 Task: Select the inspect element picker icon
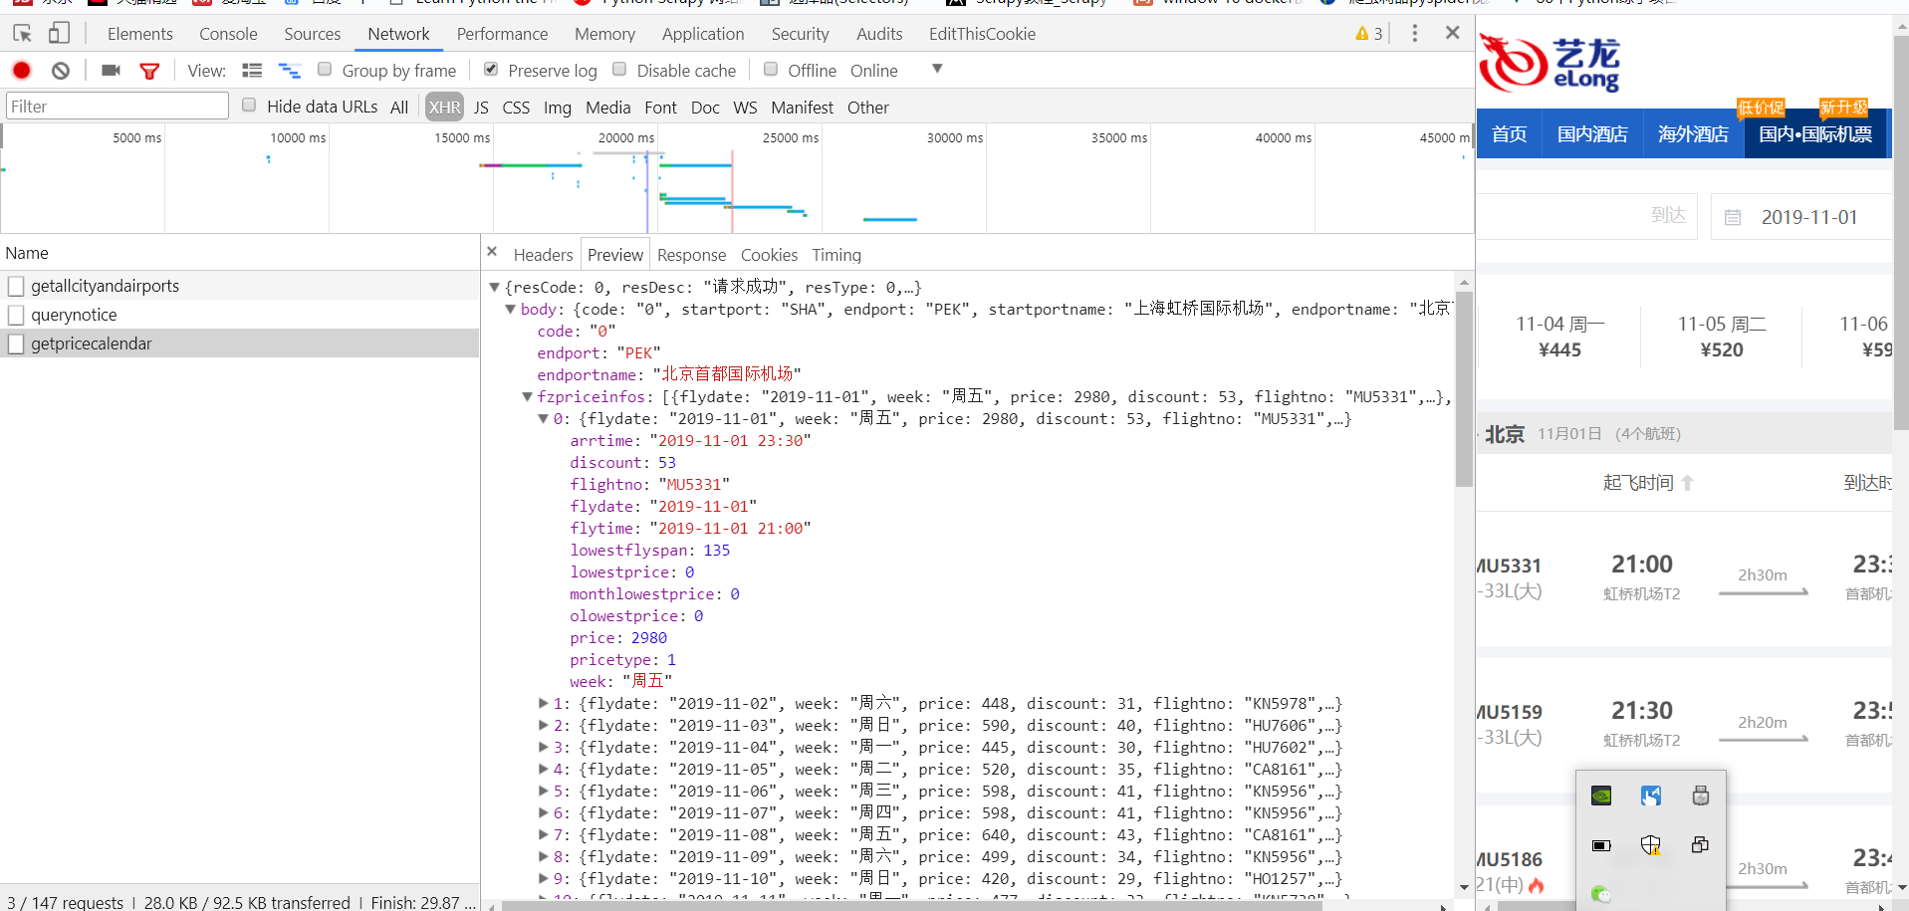22,34
